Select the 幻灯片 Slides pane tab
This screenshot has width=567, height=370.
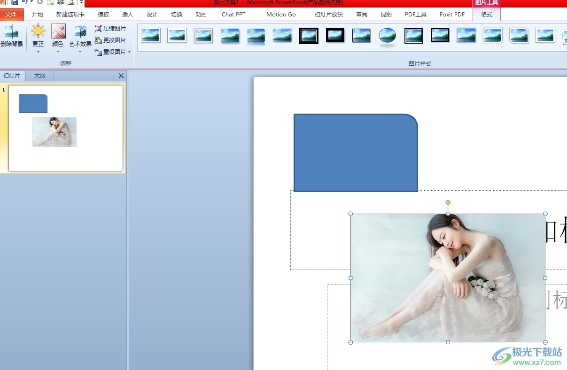pyautogui.click(x=12, y=76)
